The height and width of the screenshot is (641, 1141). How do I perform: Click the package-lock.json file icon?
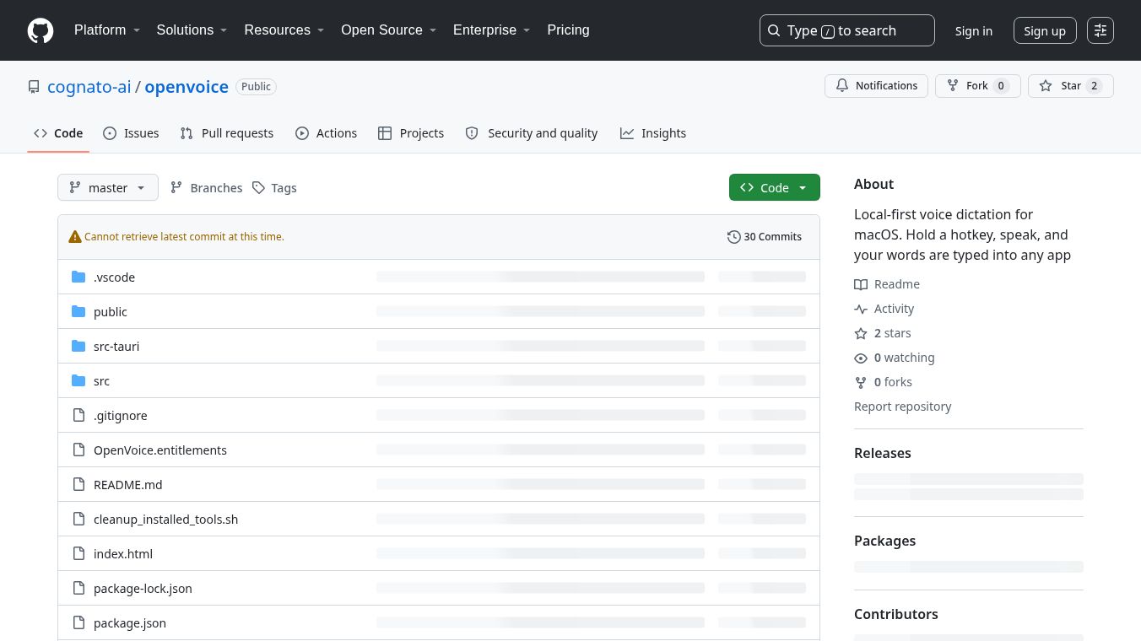click(78, 588)
